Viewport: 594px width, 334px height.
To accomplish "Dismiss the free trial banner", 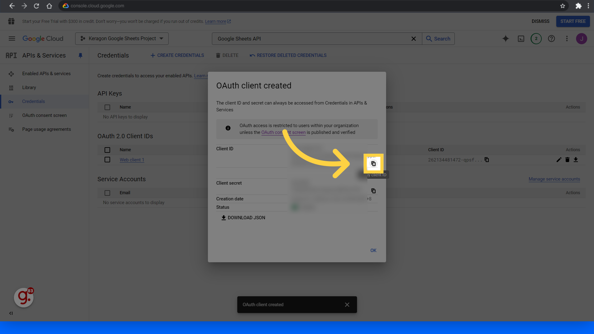I will tap(540, 21).
